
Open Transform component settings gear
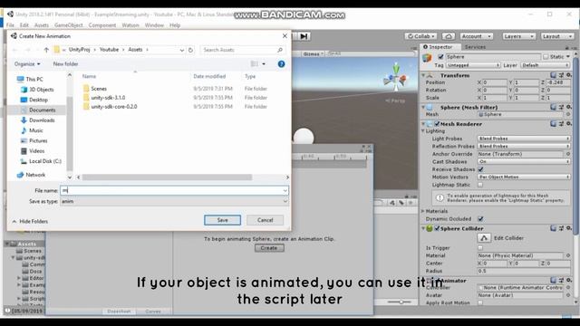tap(569, 75)
